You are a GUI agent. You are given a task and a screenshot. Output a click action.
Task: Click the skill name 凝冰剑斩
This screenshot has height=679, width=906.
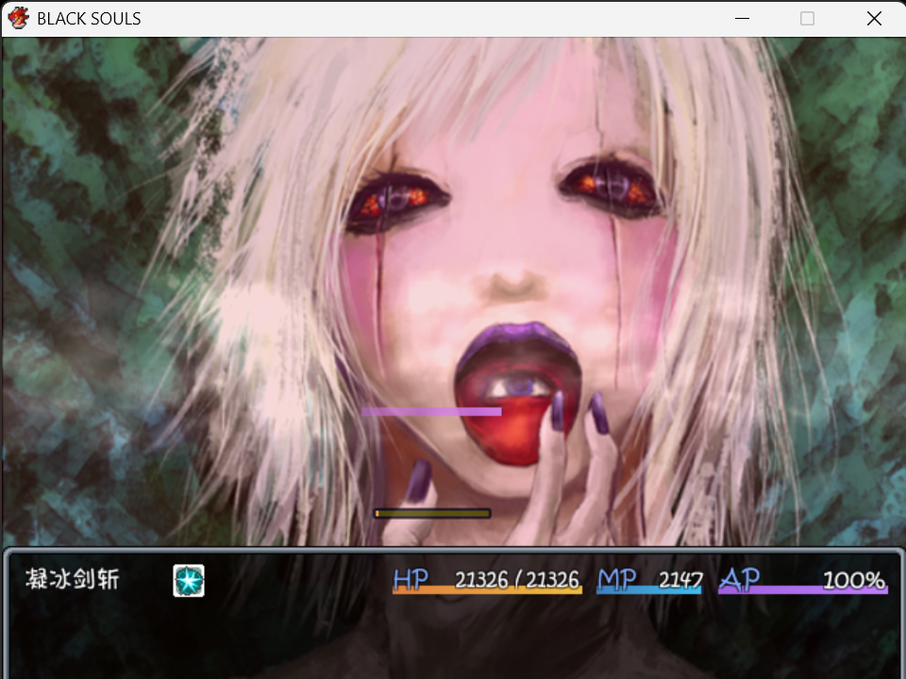pyautogui.click(x=73, y=579)
